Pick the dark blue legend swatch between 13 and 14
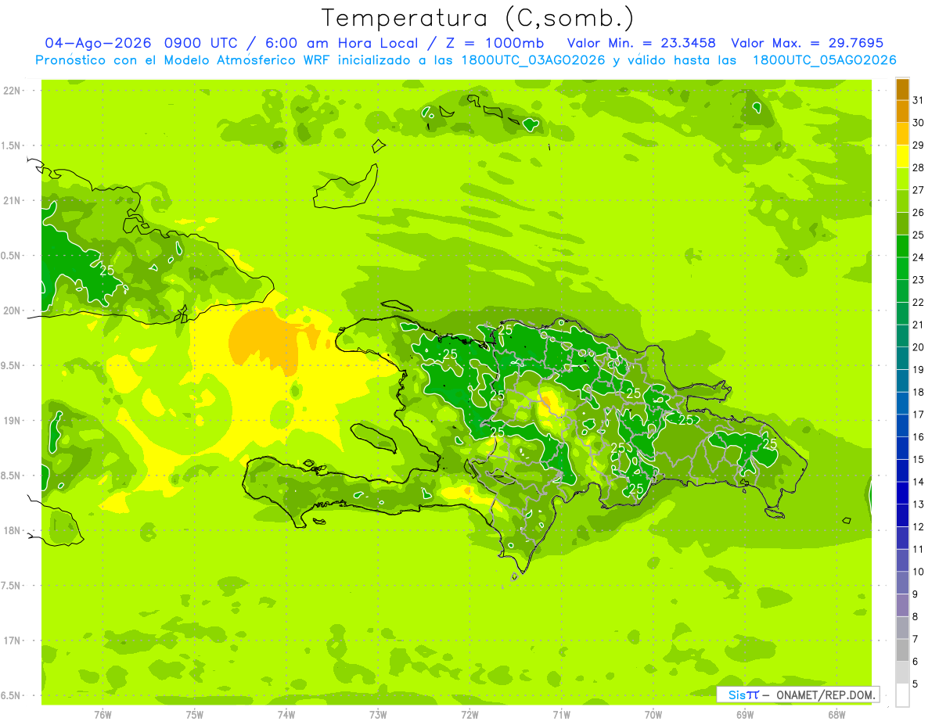939x725 pixels. [x=902, y=493]
